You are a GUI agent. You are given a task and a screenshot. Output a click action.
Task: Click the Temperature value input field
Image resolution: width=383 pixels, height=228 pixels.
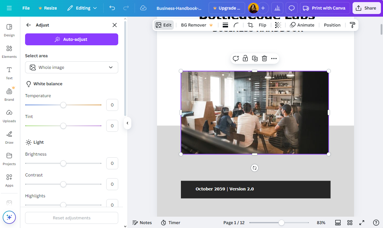112,105
